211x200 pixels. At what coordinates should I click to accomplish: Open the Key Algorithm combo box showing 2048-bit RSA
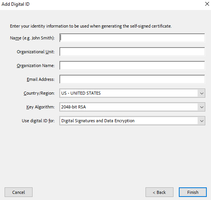(x=132, y=107)
